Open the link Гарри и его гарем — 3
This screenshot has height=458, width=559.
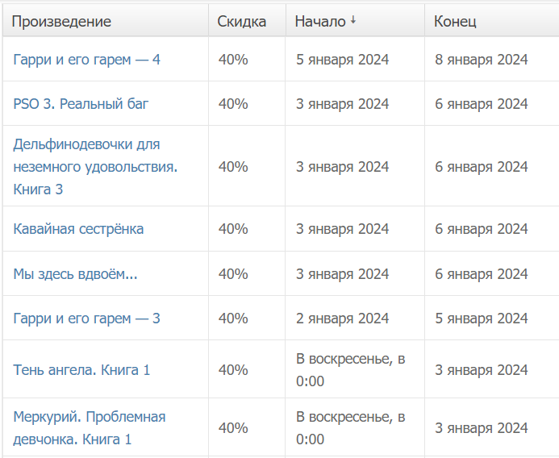86,319
